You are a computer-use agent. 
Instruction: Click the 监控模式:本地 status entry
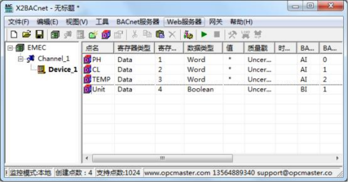coord(30,172)
